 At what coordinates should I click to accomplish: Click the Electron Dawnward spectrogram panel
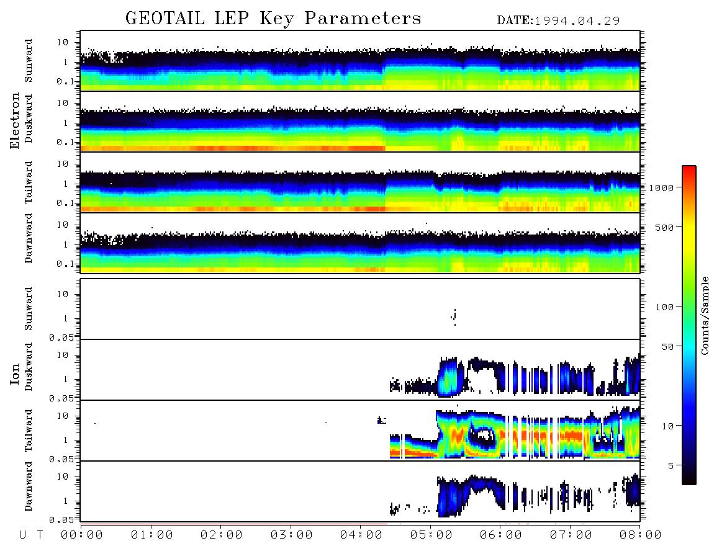(x=360, y=243)
